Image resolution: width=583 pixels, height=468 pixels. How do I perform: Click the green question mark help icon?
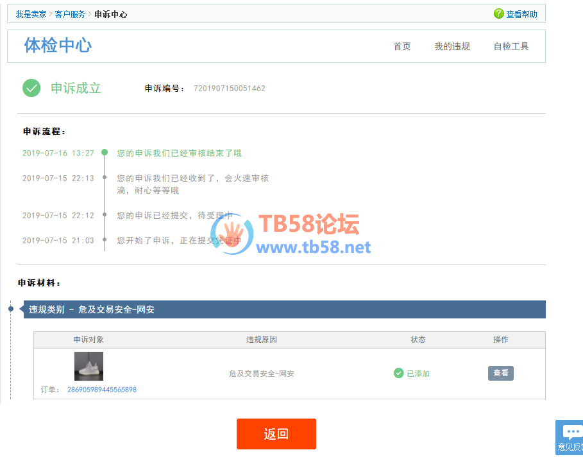[x=498, y=13]
